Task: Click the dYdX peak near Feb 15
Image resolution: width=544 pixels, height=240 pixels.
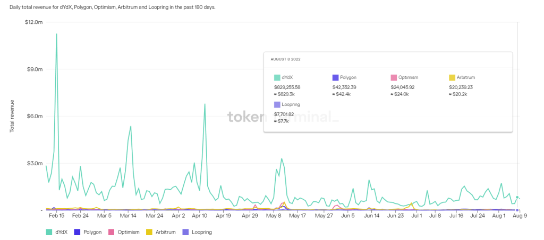Action: [56, 34]
